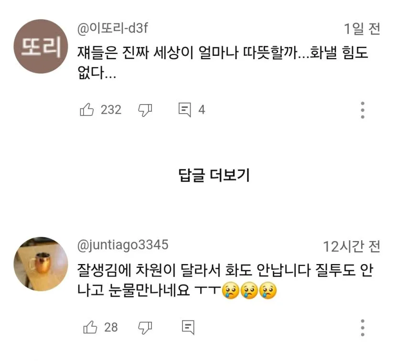Click the dislike icon on @juntiago3345 comment

point(145,327)
